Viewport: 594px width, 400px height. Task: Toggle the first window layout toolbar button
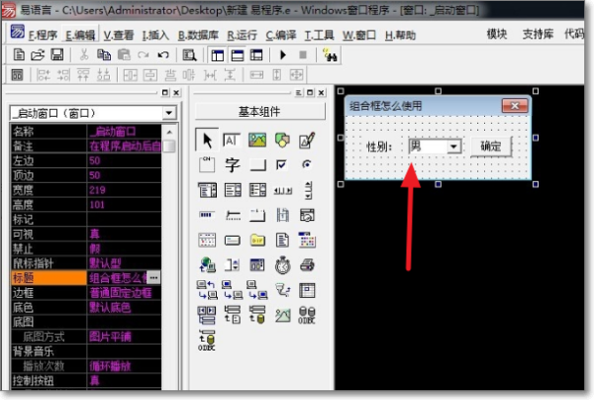point(218,55)
